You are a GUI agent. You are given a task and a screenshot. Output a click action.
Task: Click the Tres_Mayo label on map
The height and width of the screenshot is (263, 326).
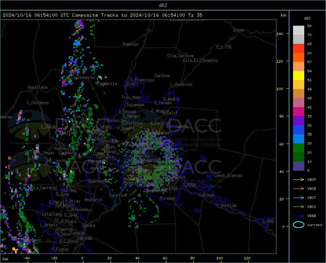[x=131, y=97]
